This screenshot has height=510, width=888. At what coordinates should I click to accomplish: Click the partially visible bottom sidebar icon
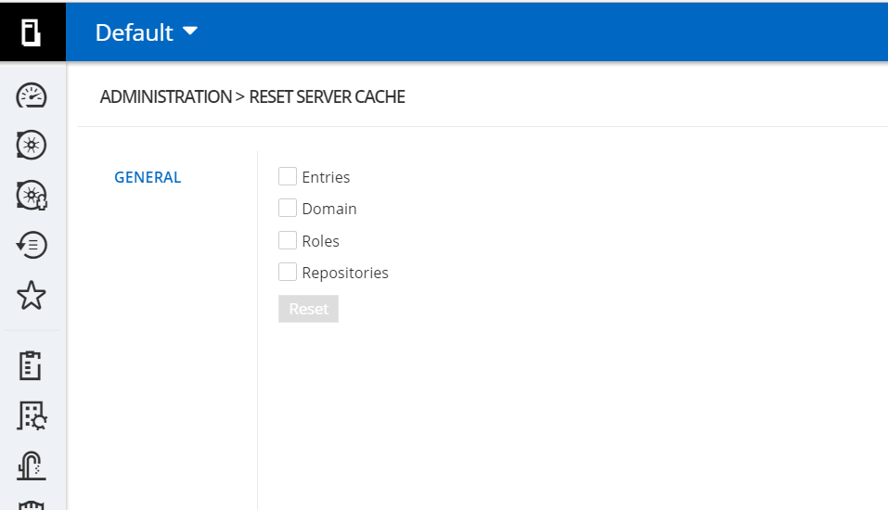click(x=32, y=504)
